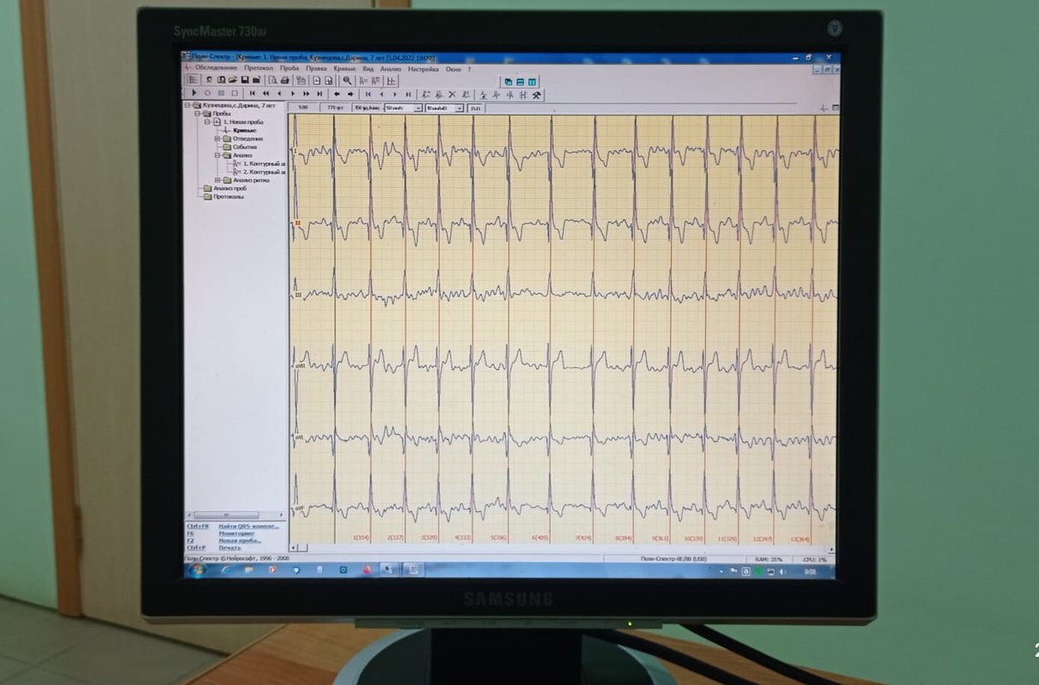Click the magnifier zoom icon
This screenshot has height=685, width=1039.
(347, 80)
